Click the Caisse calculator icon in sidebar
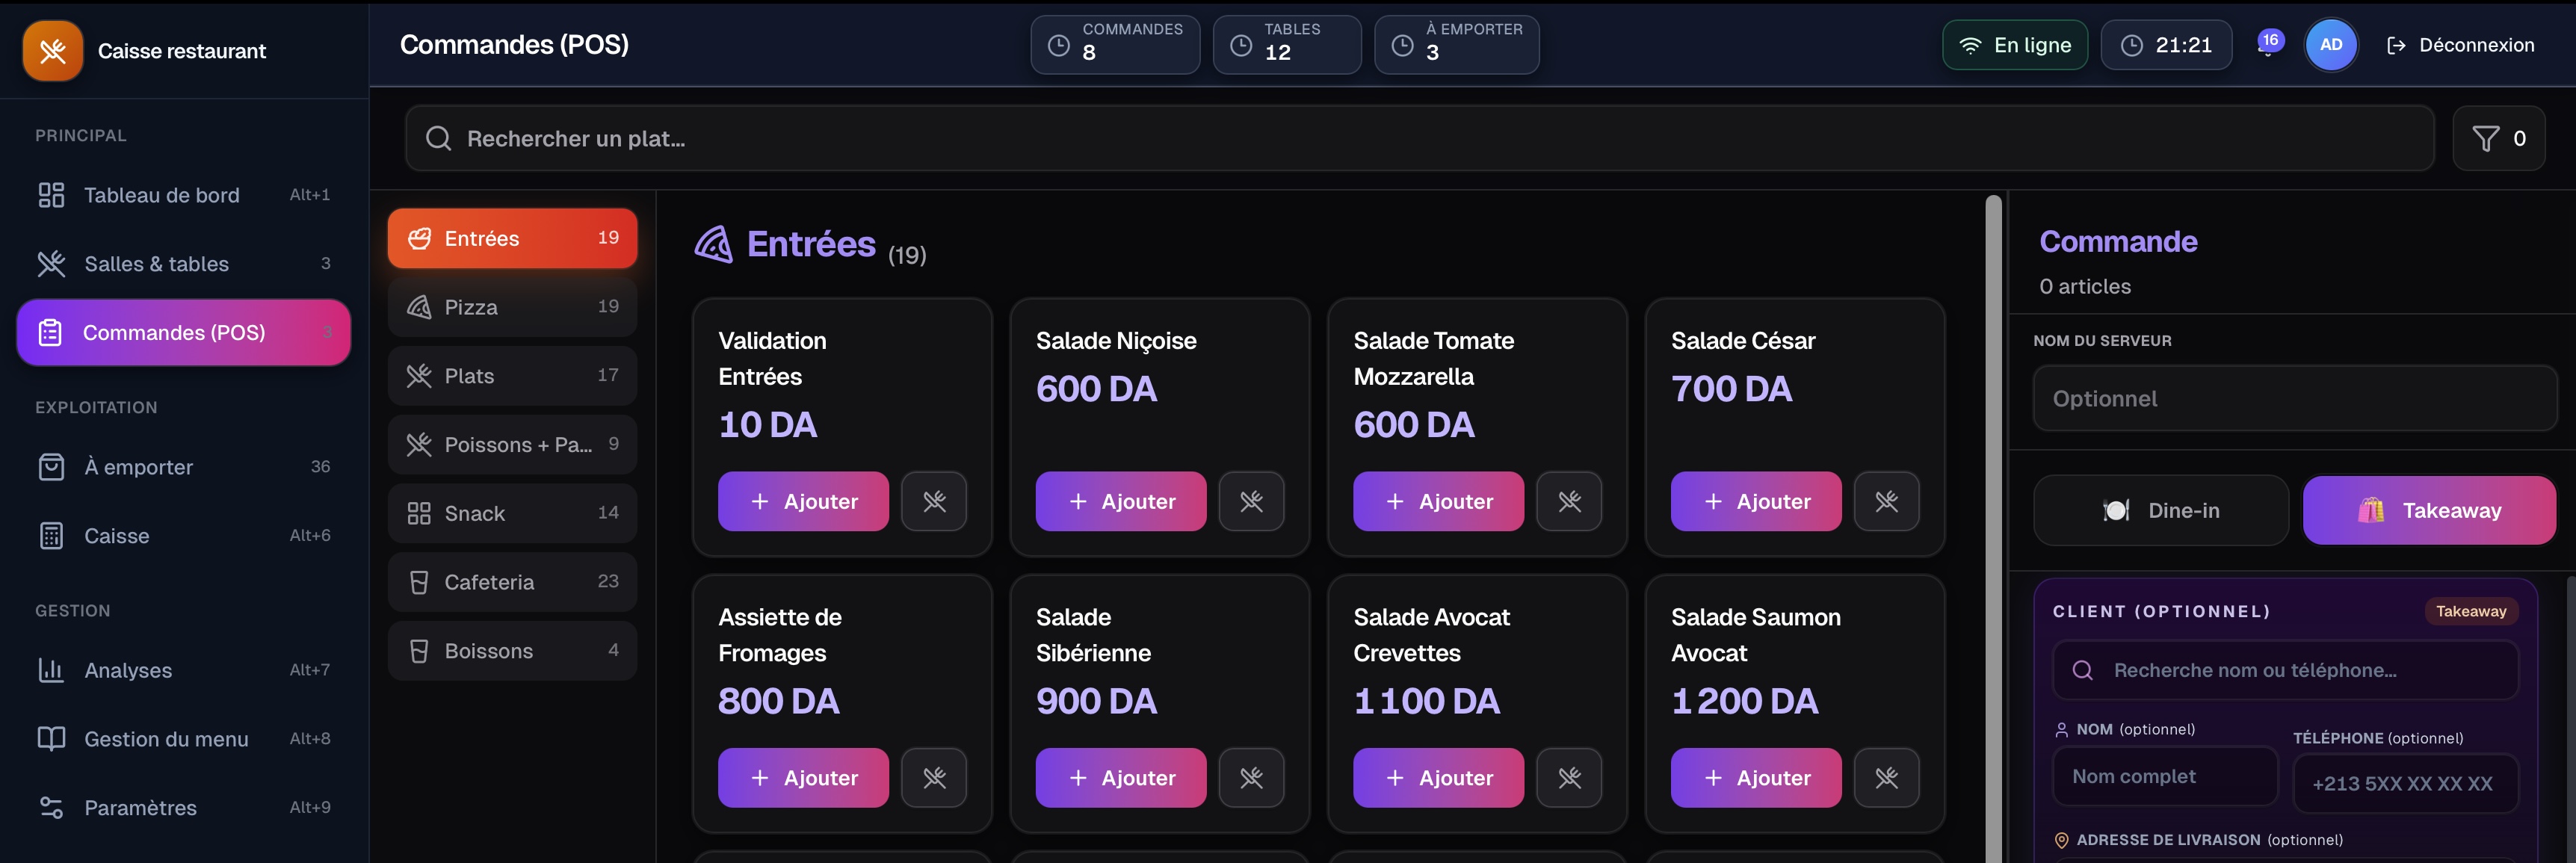 click(x=51, y=536)
